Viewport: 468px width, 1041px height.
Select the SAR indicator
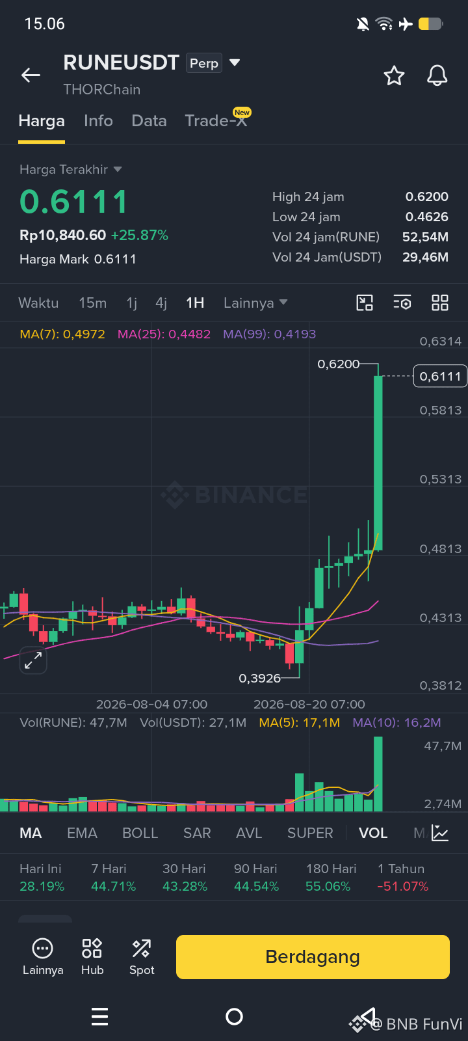coord(197,833)
